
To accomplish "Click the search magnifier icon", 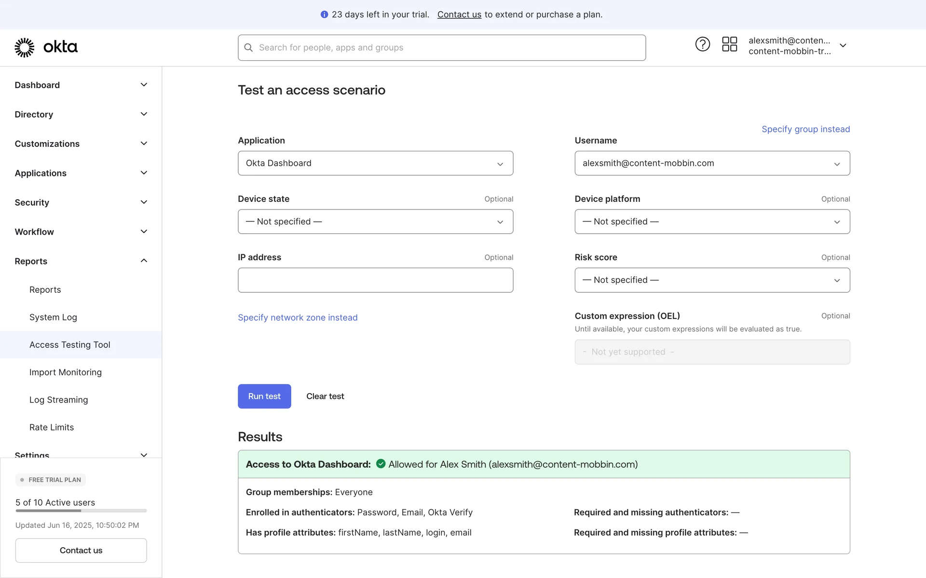I will [248, 48].
